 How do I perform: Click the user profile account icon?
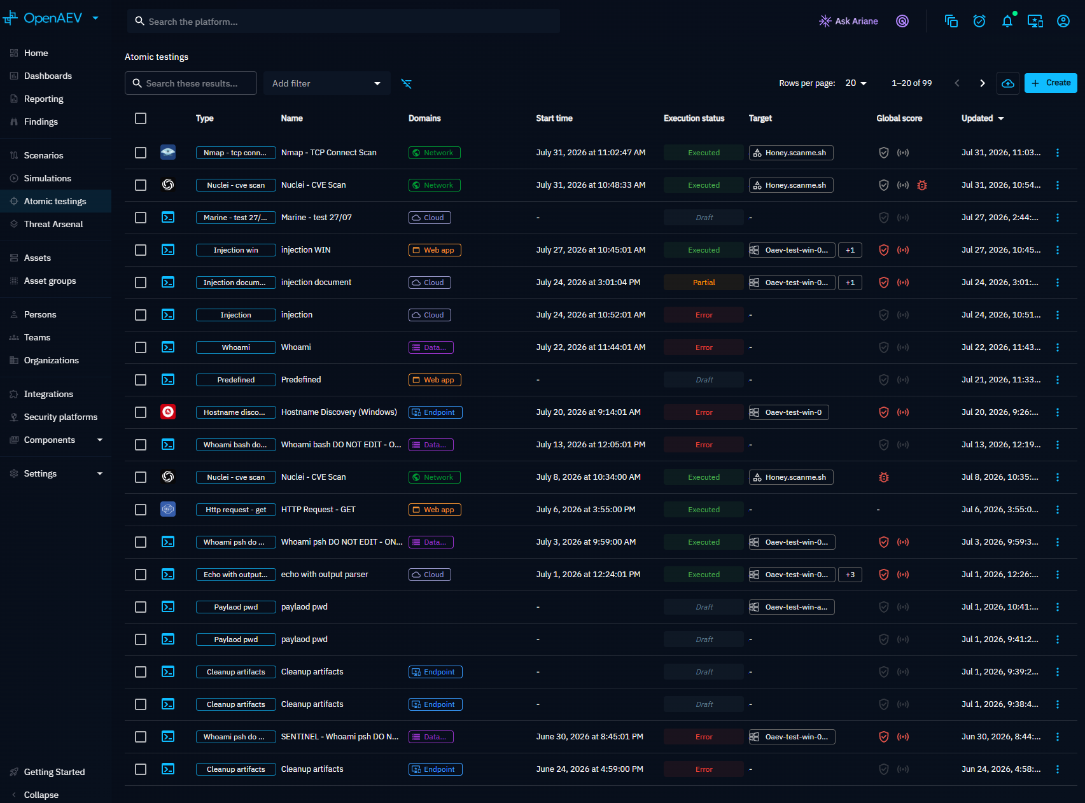click(x=1063, y=21)
